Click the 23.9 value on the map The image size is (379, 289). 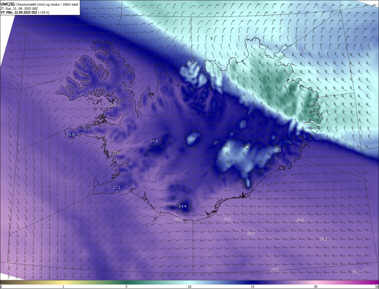pyautogui.click(x=112, y=105)
